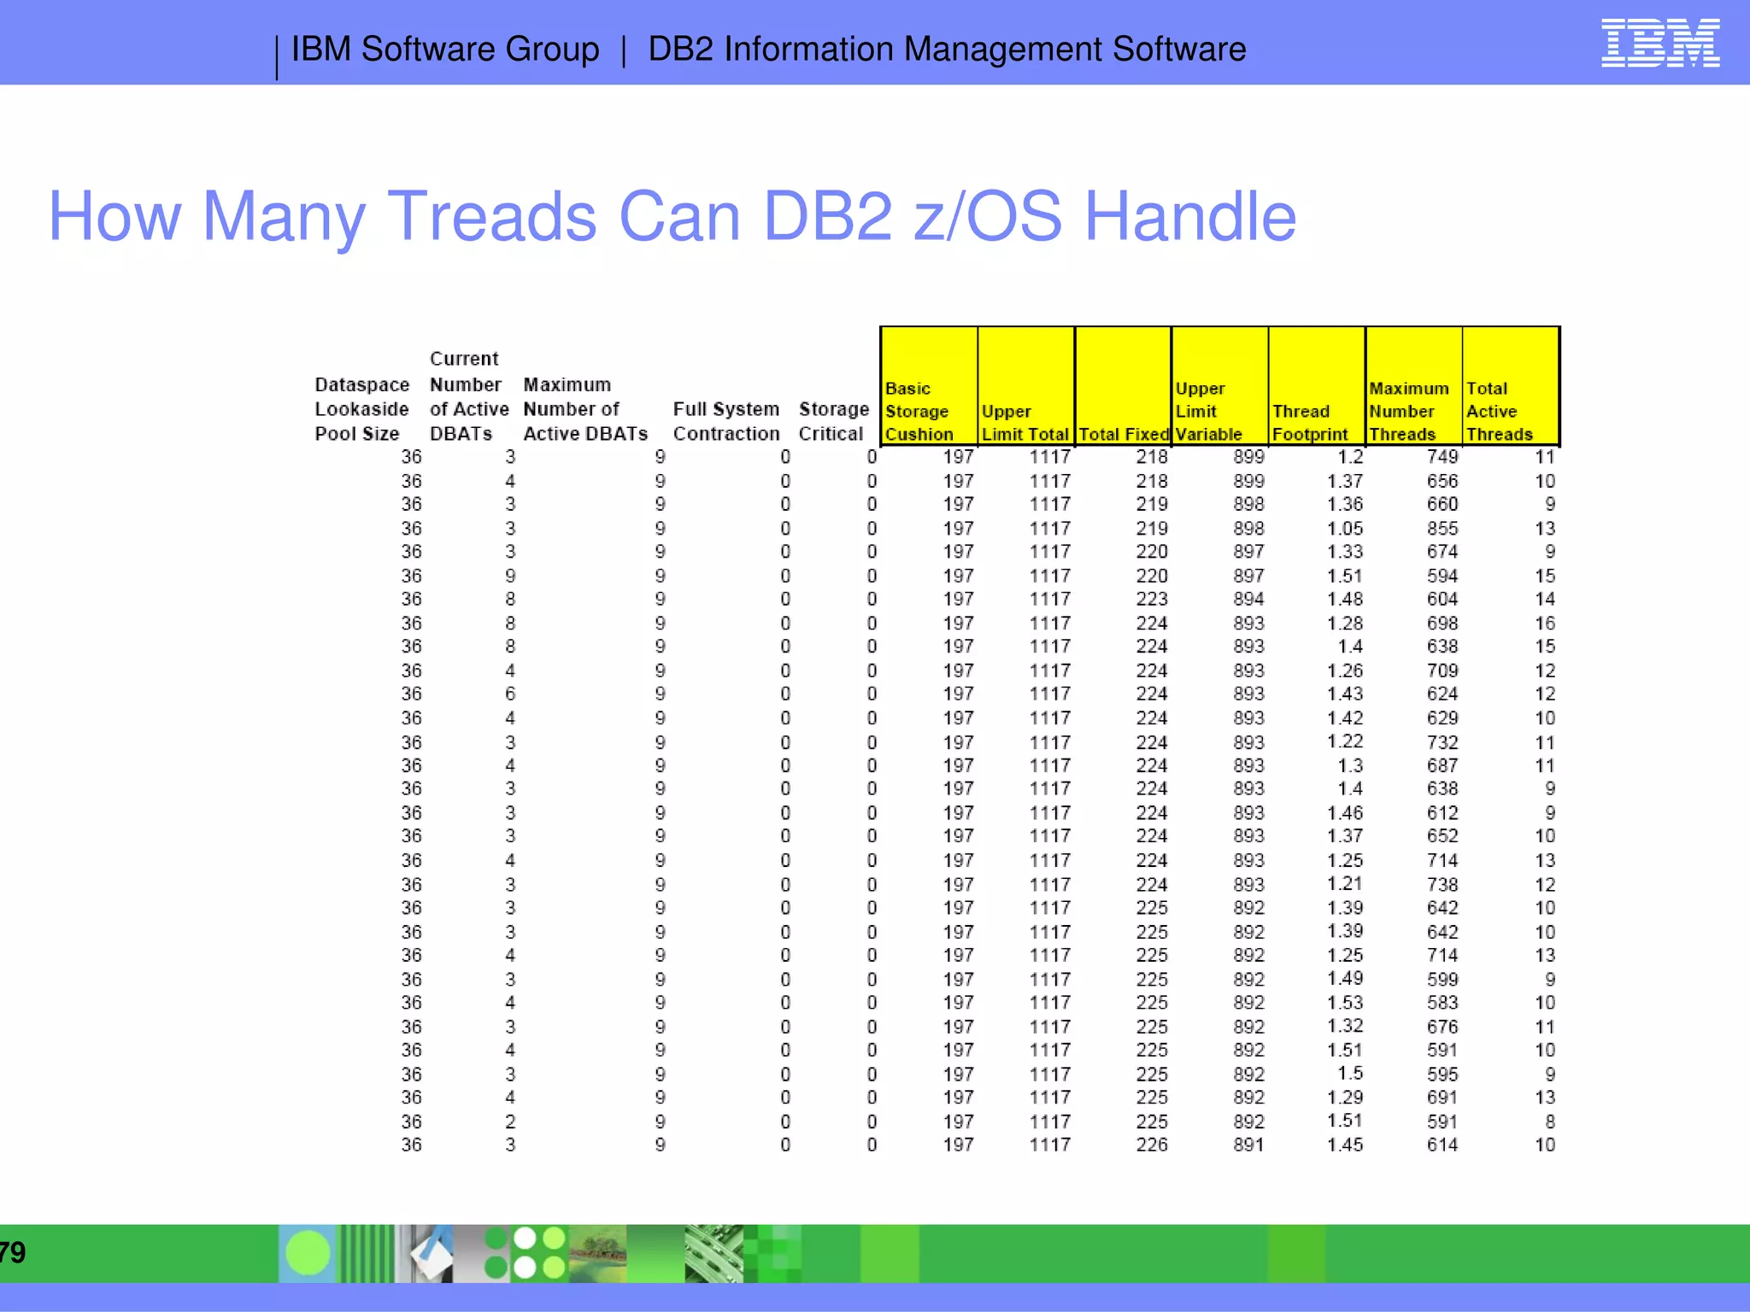Select the 'Dataspace Lookaside Pool Size' column header
1750x1312 pixels.
(362, 409)
